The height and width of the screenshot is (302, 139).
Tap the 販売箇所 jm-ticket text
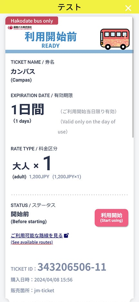click(32, 290)
